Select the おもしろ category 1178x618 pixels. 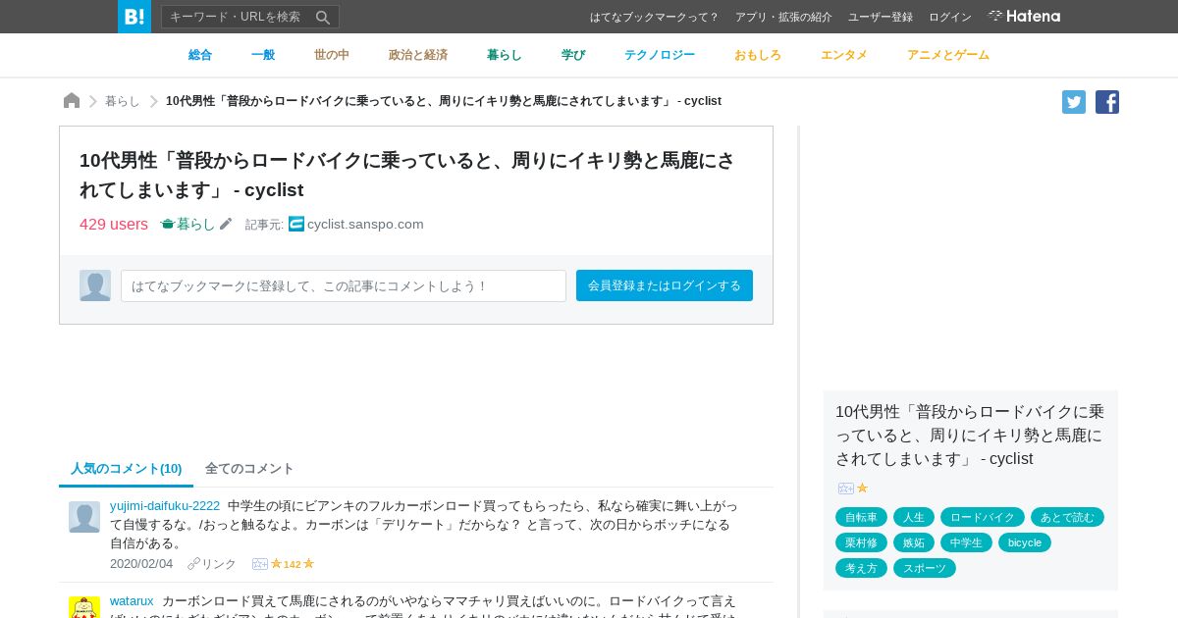(758, 55)
